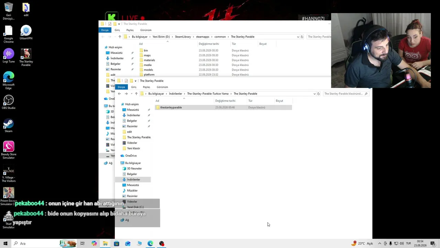The height and width of the screenshot is (248, 440).
Task: Open the address bar history dropdown in front Explorer
Action: (x=314, y=94)
